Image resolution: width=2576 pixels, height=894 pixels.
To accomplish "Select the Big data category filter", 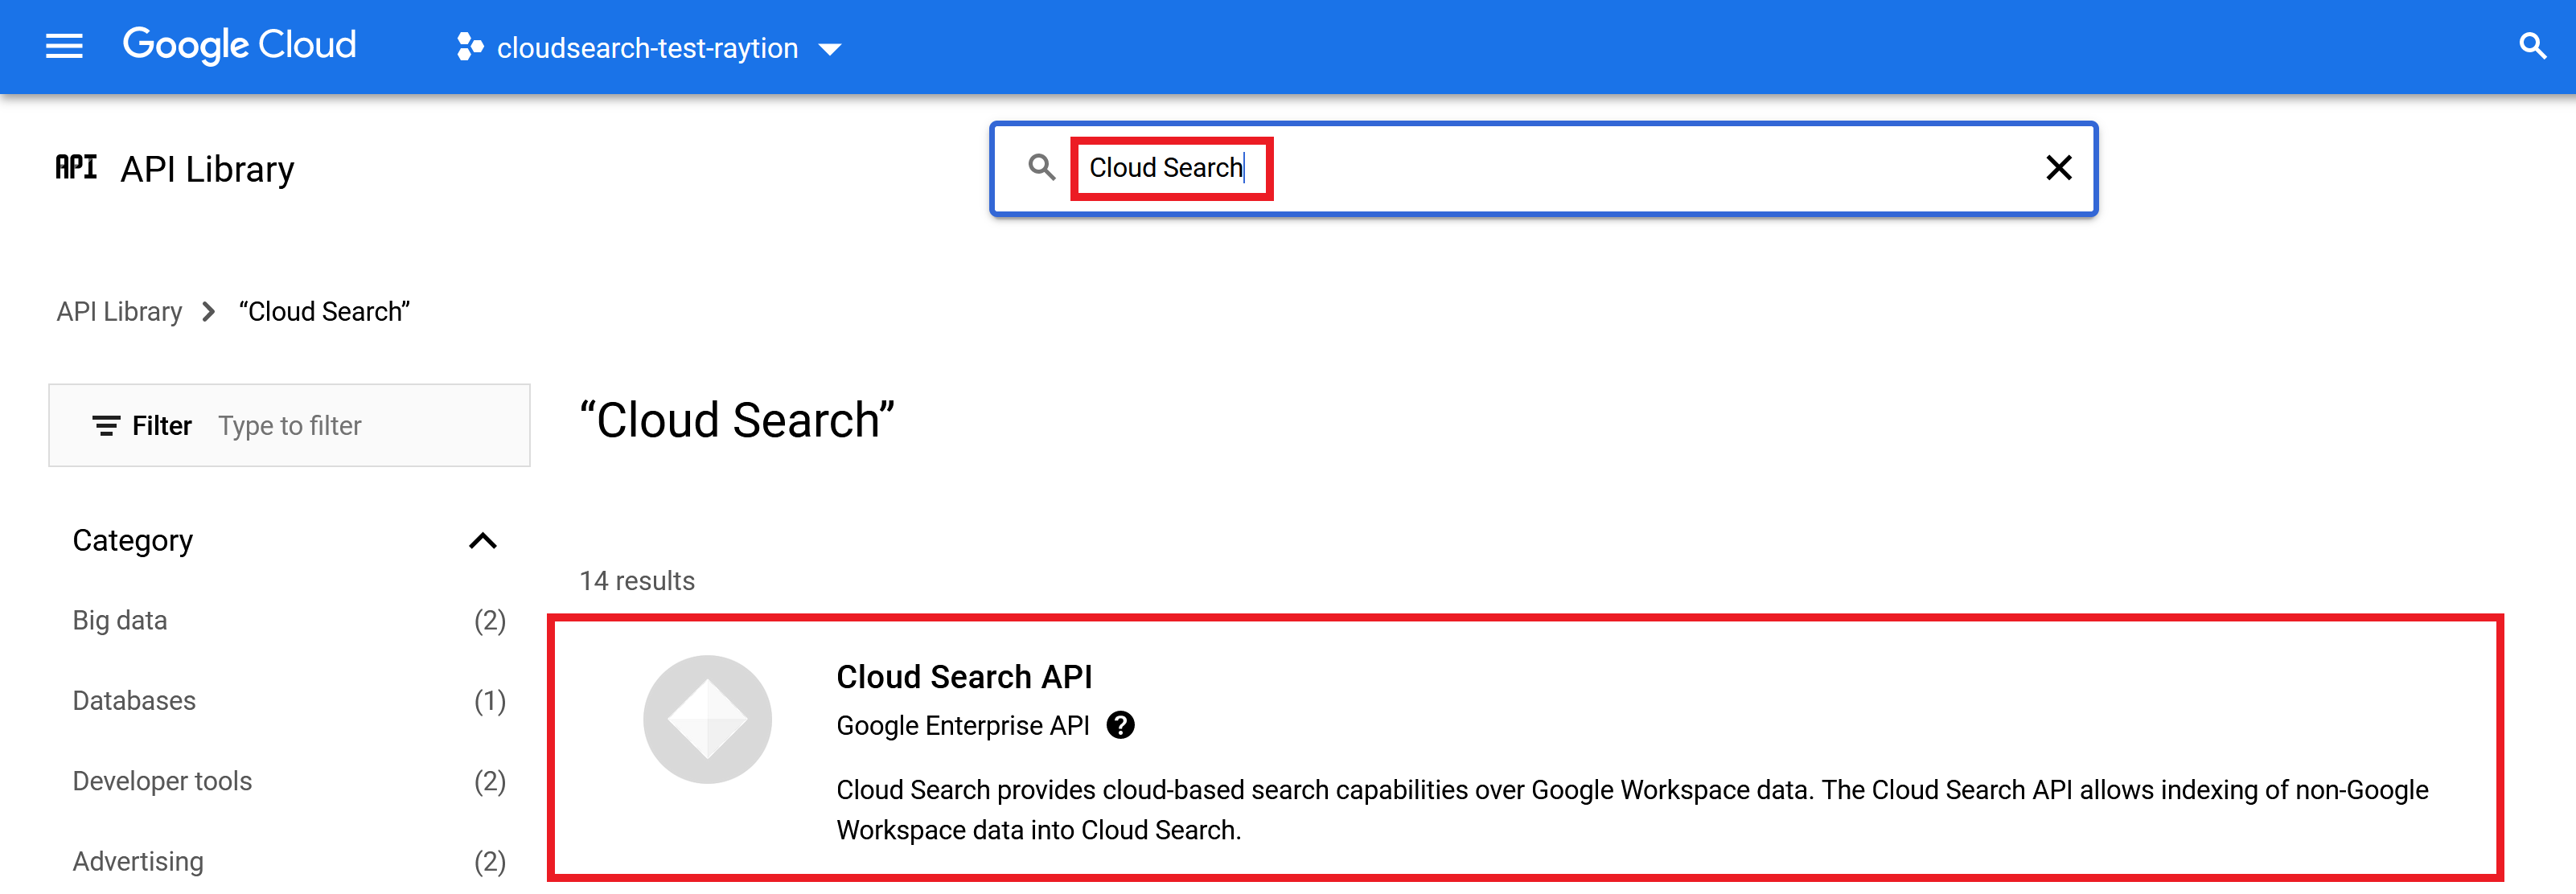I will [x=119, y=620].
